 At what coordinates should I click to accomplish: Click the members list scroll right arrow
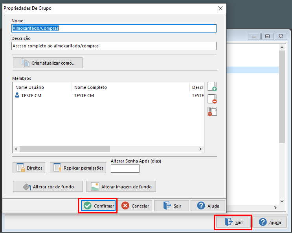[200, 149]
